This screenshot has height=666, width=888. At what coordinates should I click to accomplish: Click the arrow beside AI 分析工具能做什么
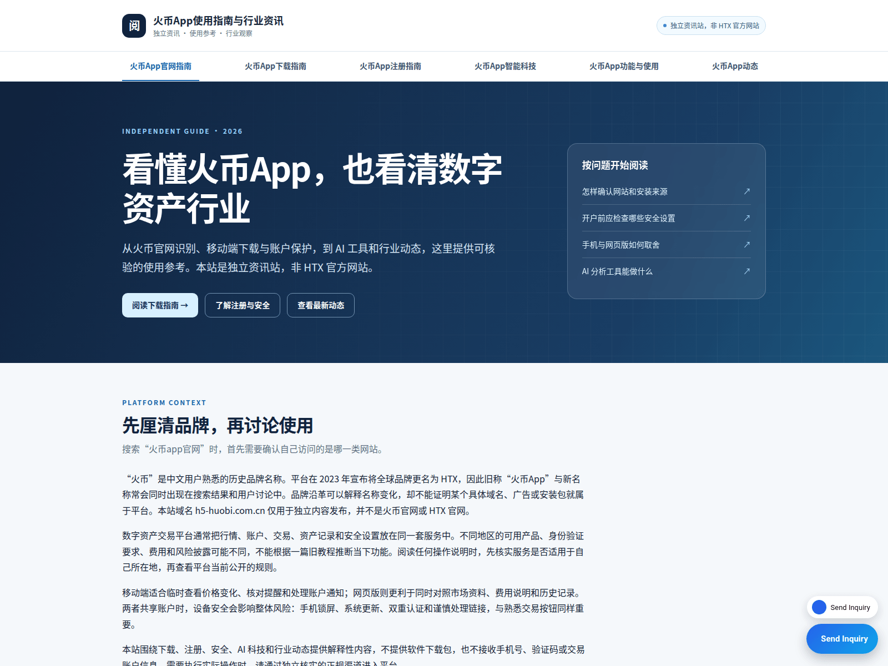(747, 271)
